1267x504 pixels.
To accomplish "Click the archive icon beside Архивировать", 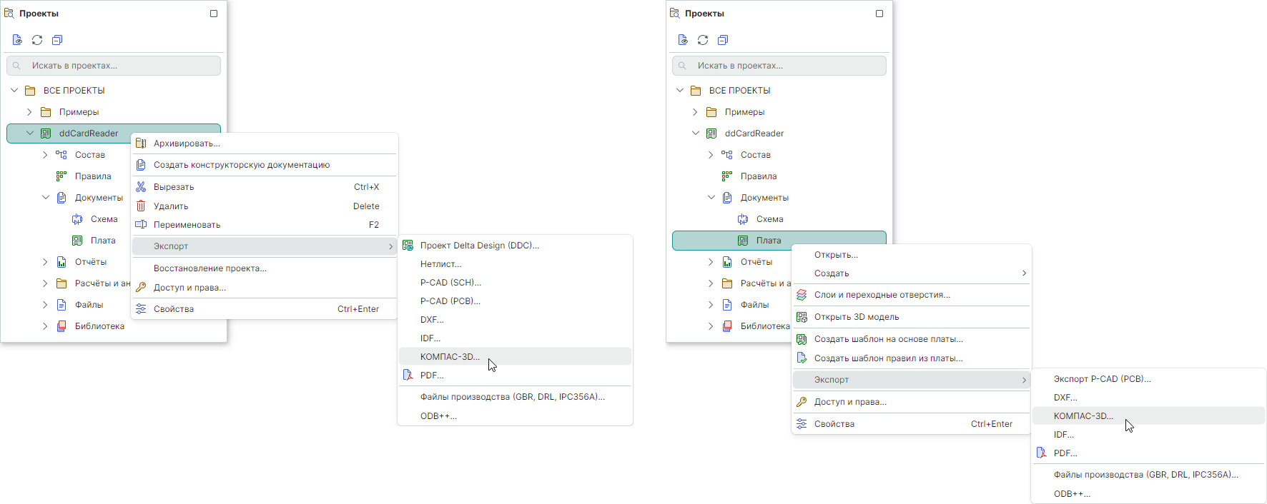I will point(141,143).
